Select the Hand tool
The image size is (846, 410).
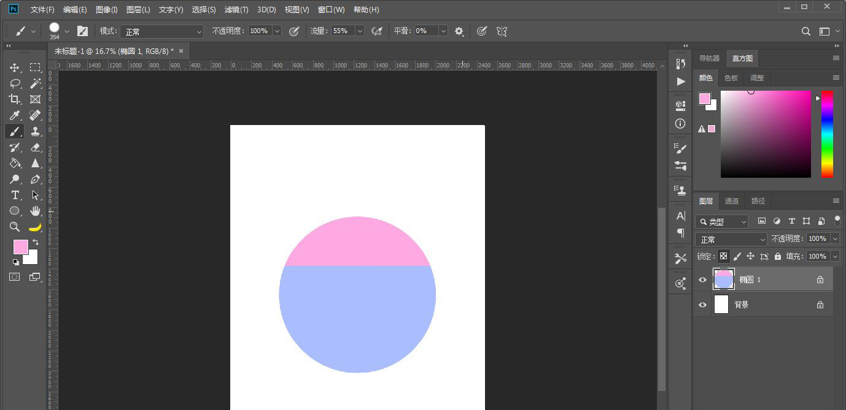coord(35,211)
